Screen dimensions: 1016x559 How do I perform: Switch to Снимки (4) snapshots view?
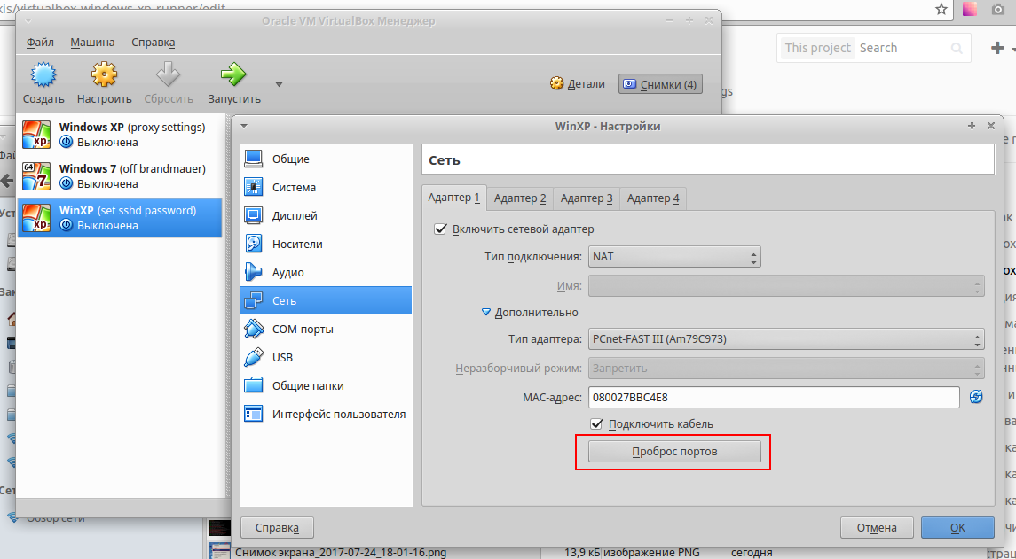[x=660, y=84]
